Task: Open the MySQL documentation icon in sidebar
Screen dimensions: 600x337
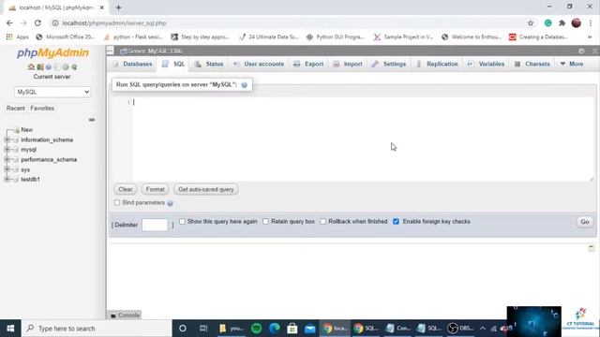Action: click(x=57, y=66)
